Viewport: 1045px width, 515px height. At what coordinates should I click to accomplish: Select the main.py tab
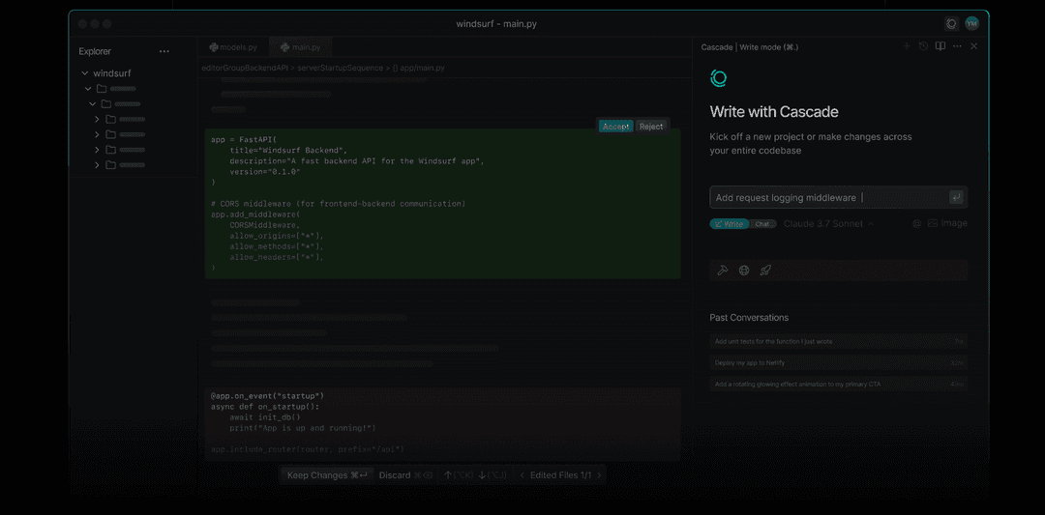pos(301,47)
